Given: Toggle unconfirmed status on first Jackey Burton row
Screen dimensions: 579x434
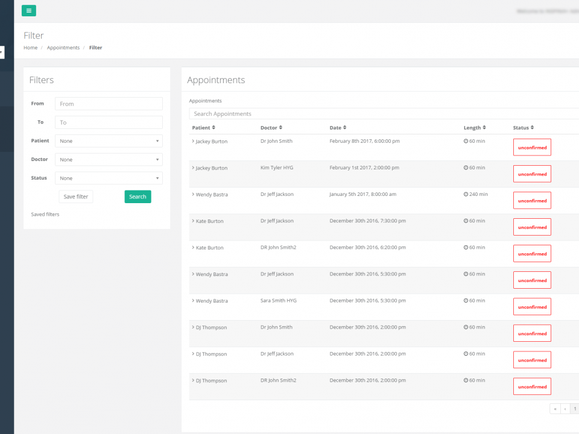Looking at the screenshot, I should [532, 148].
